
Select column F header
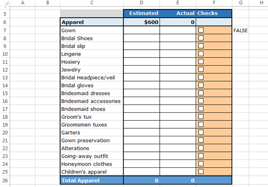(214, 3)
